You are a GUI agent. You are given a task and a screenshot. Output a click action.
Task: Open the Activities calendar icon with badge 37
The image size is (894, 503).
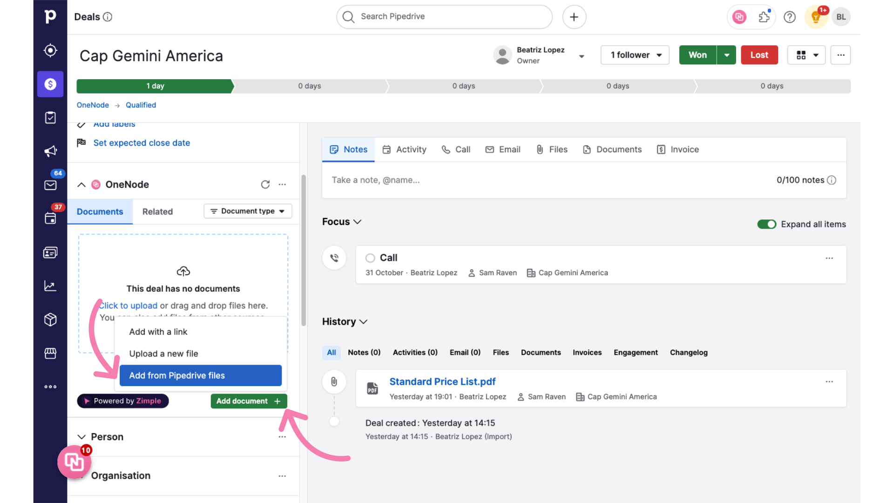50,218
